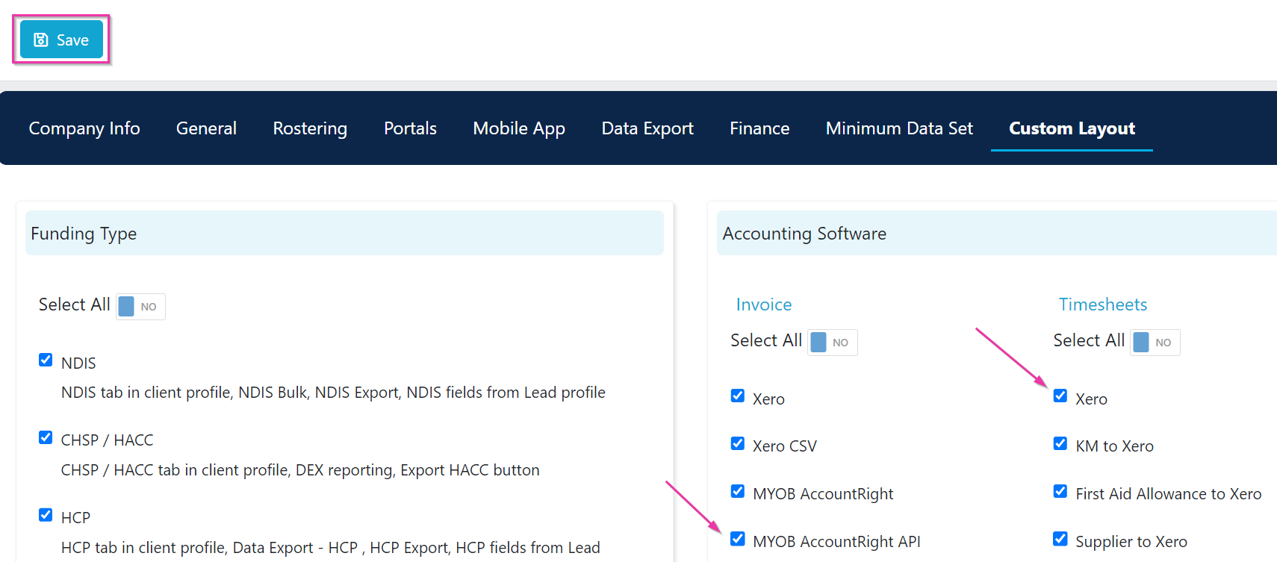This screenshot has height=562, width=1277.
Task: Select the Custom Layout tab
Action: tap(1072, 128)
